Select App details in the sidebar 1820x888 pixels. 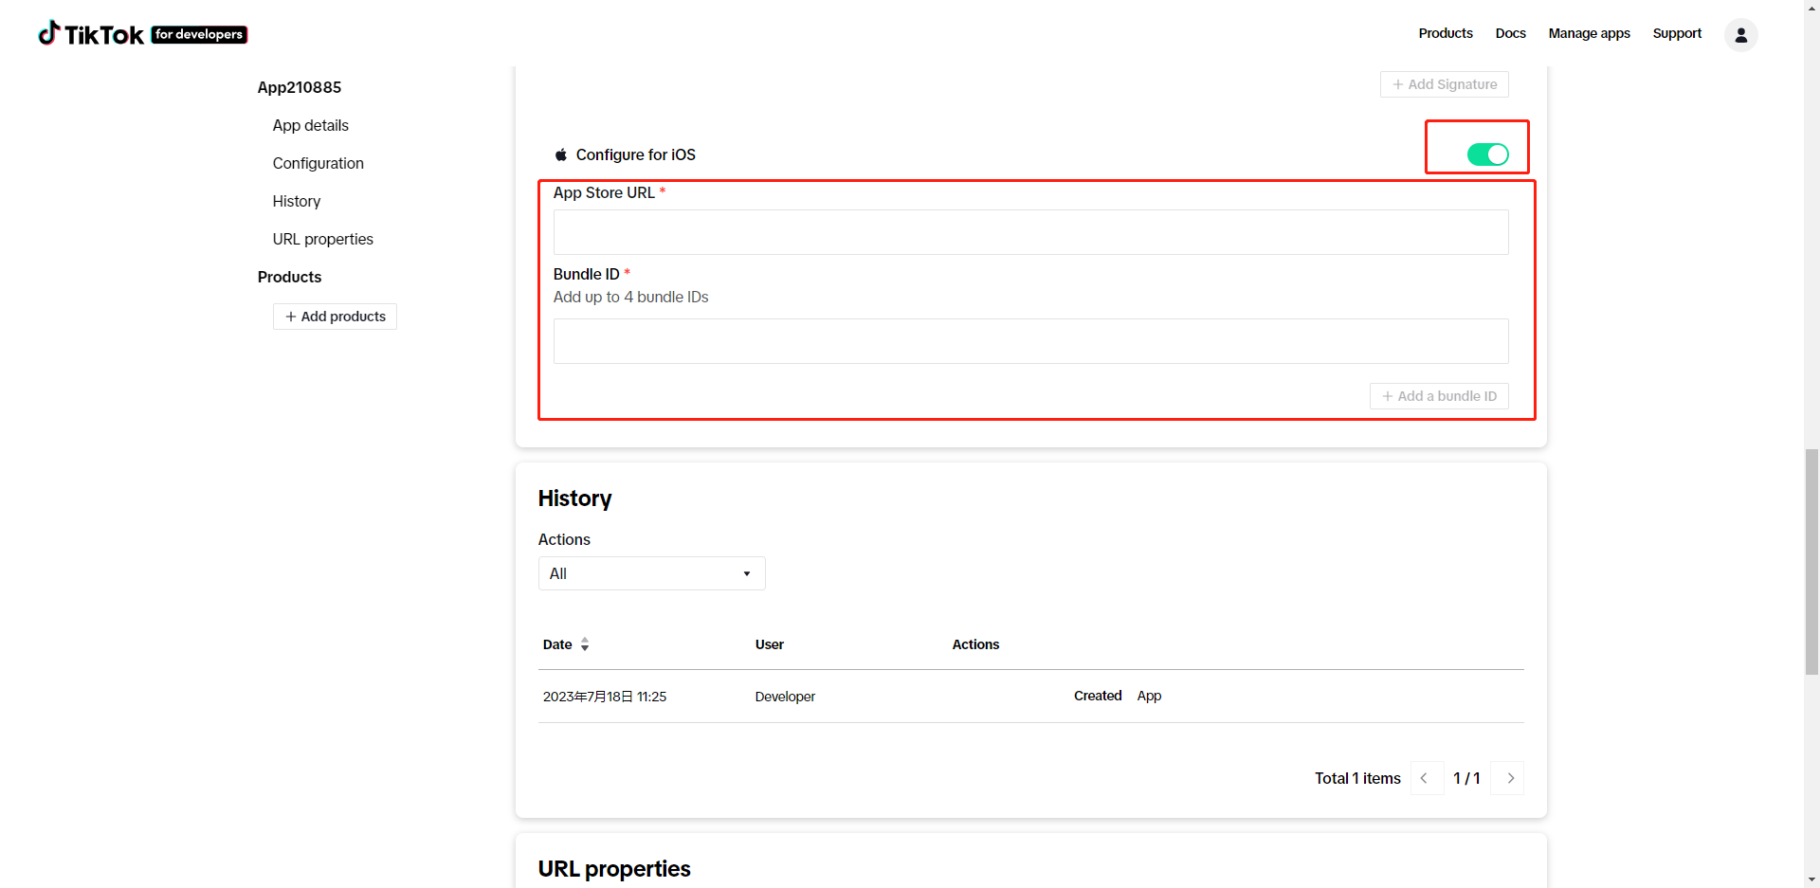[311, 125]
